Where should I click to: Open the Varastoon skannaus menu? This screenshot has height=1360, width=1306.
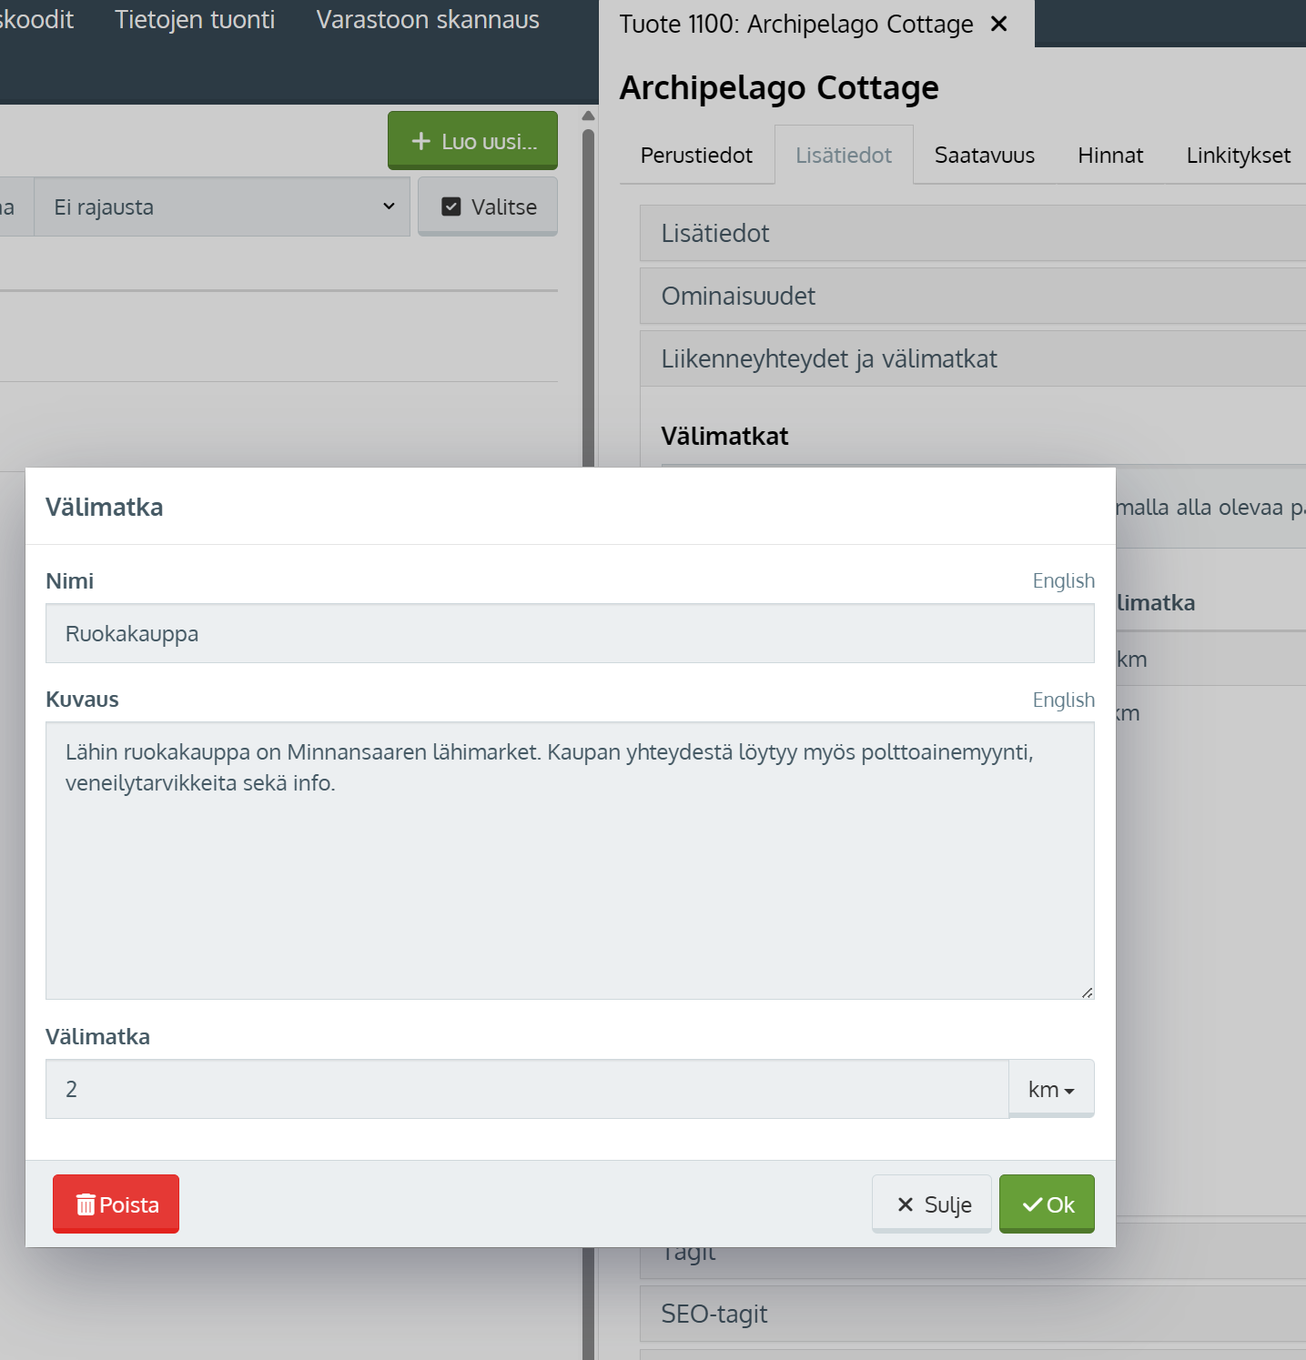(x=428, y=19)
